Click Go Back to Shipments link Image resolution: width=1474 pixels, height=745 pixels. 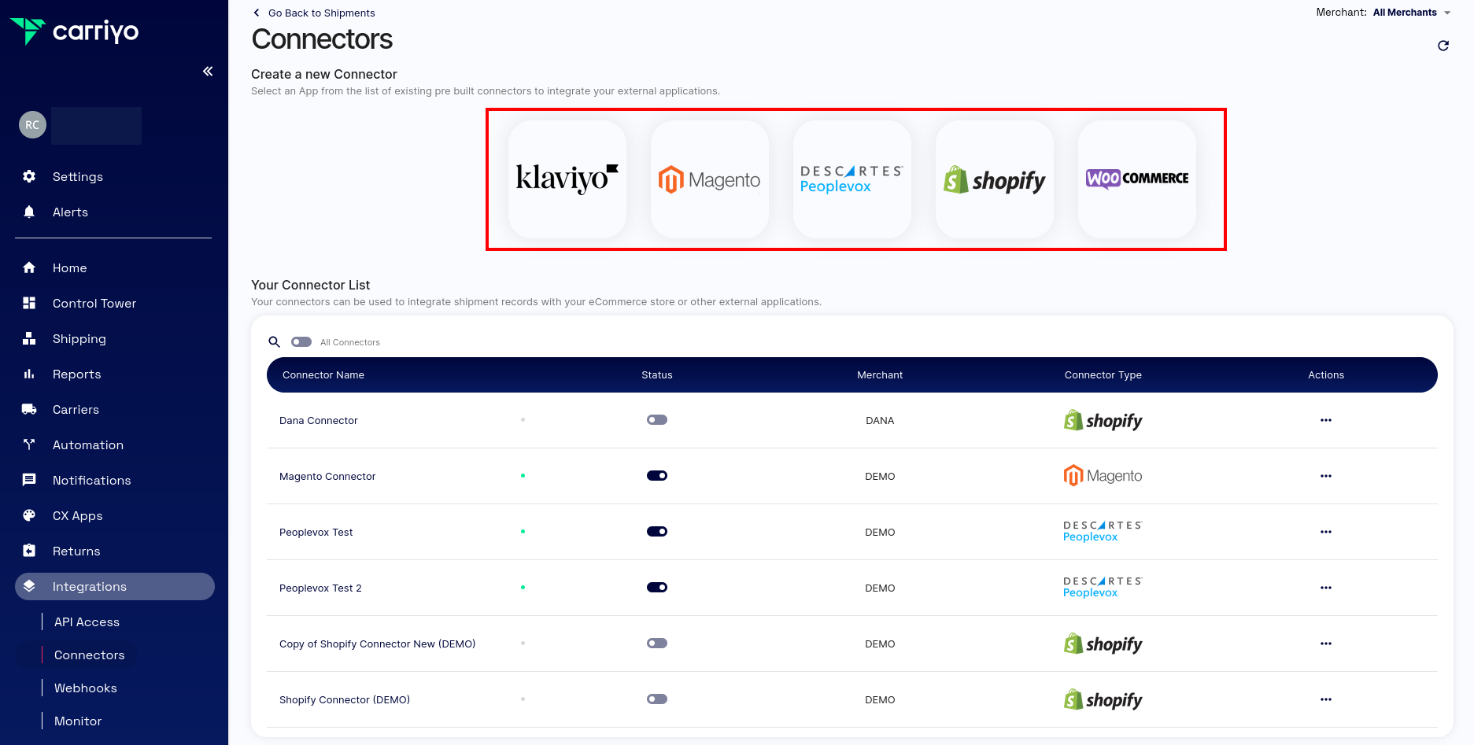(321, 13)
